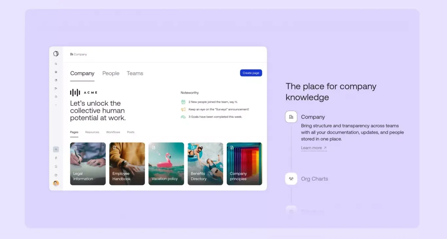Select the Resources sub-tab
This screenshot has width=447, height=239.
(92, 132)
